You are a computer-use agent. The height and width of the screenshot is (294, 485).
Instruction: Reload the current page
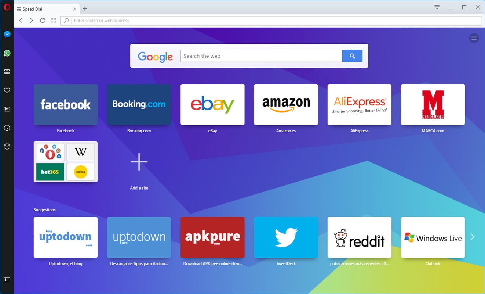[43, 21]
